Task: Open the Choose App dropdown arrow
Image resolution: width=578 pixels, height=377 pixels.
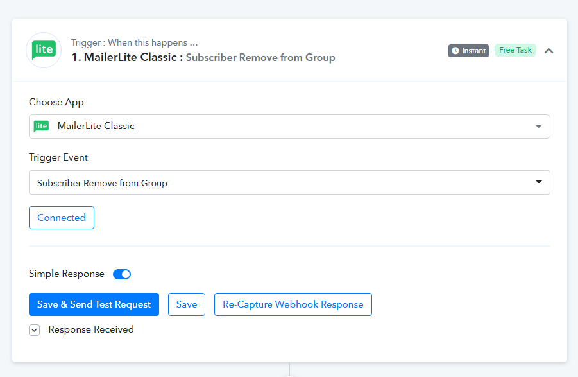Action: point(538,127)
